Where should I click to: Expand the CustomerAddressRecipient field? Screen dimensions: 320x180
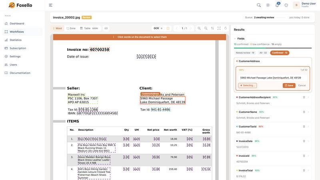tap(308, 97)
